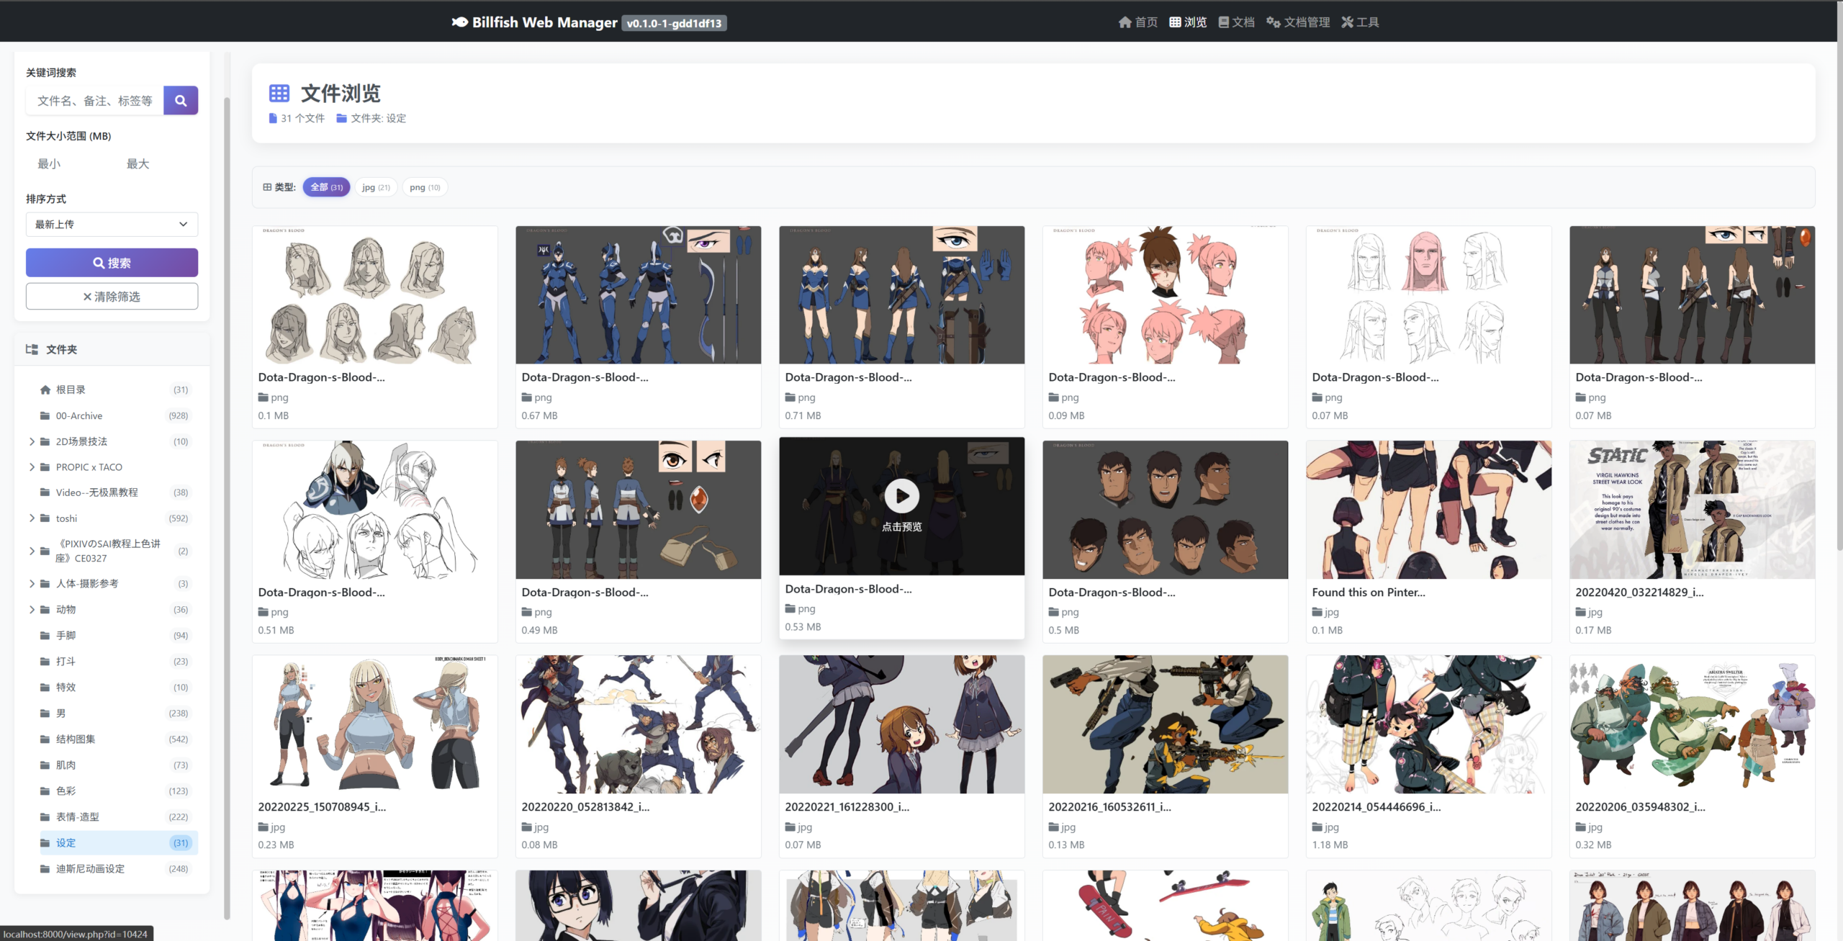The height and width of the screenshot is (941, 1843).
Task: Select the png (10) file type filter
Action: pos(424,187)
